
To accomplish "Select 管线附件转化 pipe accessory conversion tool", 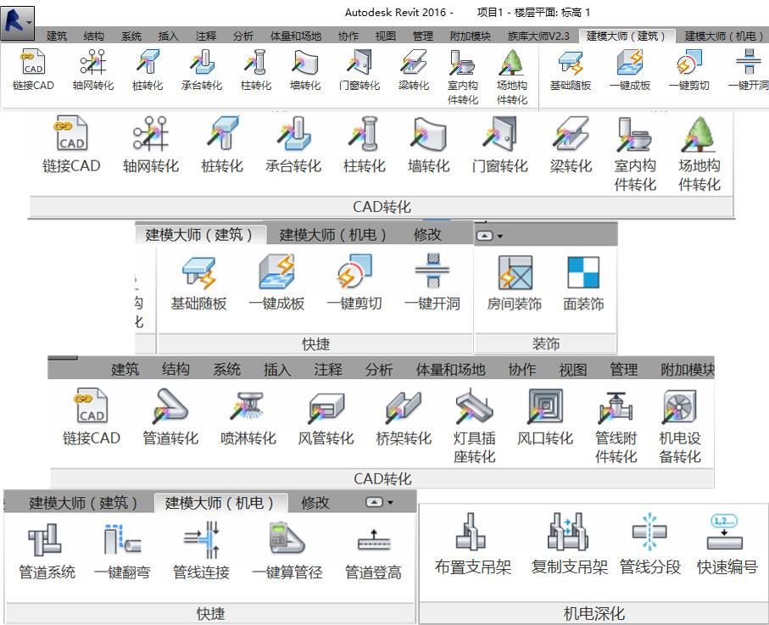I will [616, 426].
